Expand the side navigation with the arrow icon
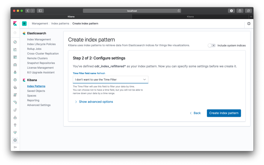Image resolution: width=264 pixels, height=165 pixels. point(15,147)
